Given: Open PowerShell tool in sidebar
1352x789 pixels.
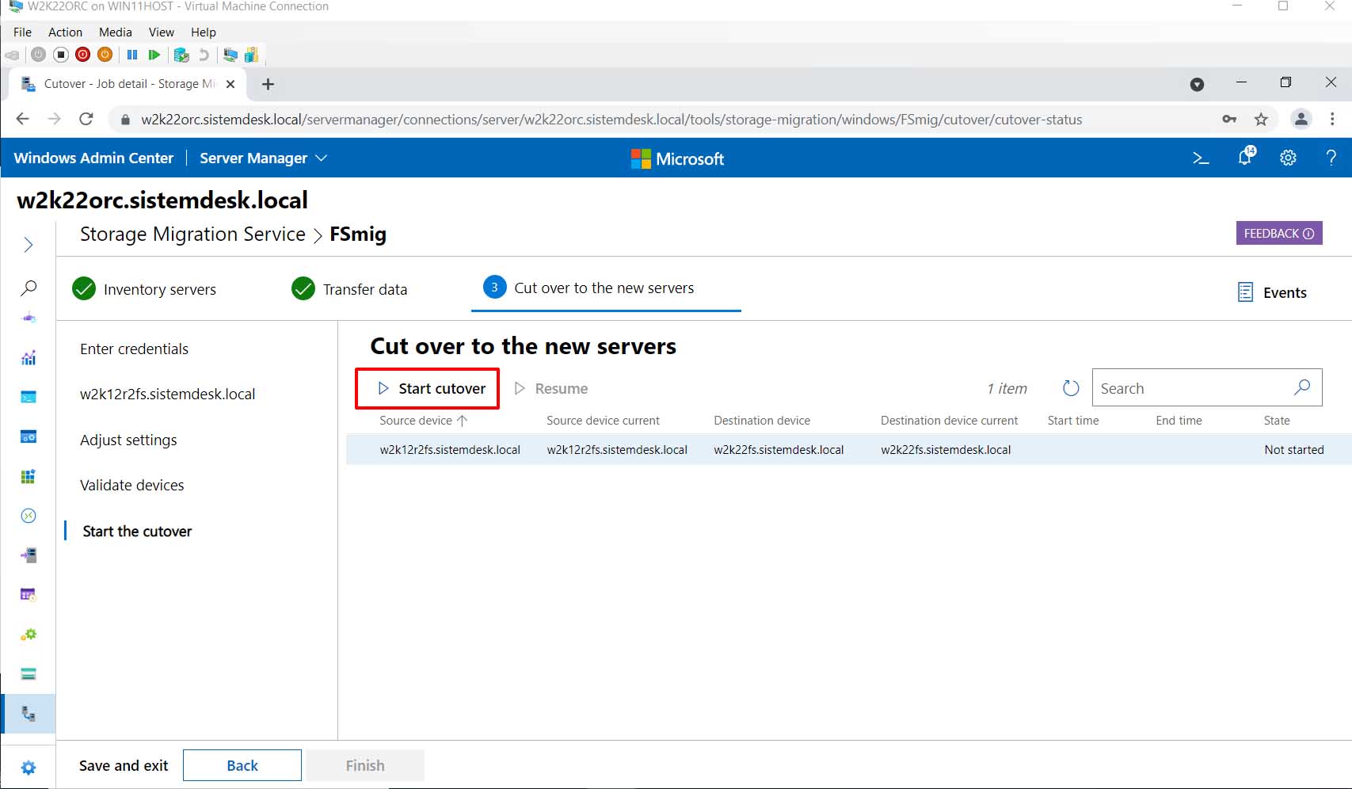Looking at the screenshot, I should pyautogui.click(x=29, y=397).
